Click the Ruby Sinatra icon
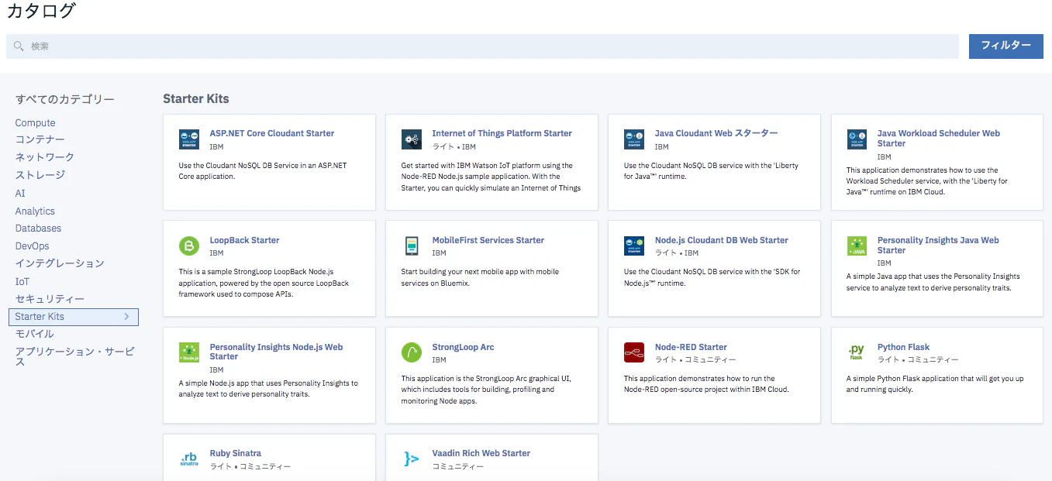This screenshot has width=1052, height=481. coord(188,459)
